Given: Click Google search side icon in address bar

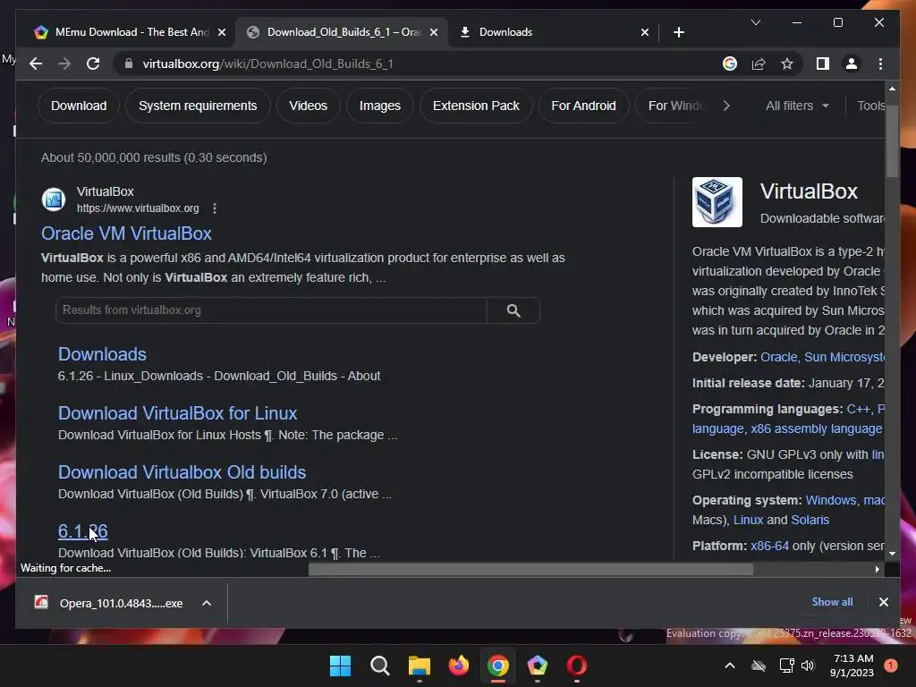Looking at the screenshot, I should (730, 64).
